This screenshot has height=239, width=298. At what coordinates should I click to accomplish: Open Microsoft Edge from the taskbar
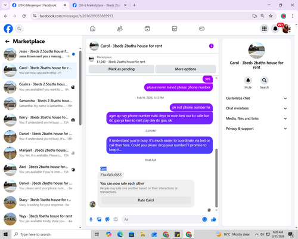pos(120,234)
